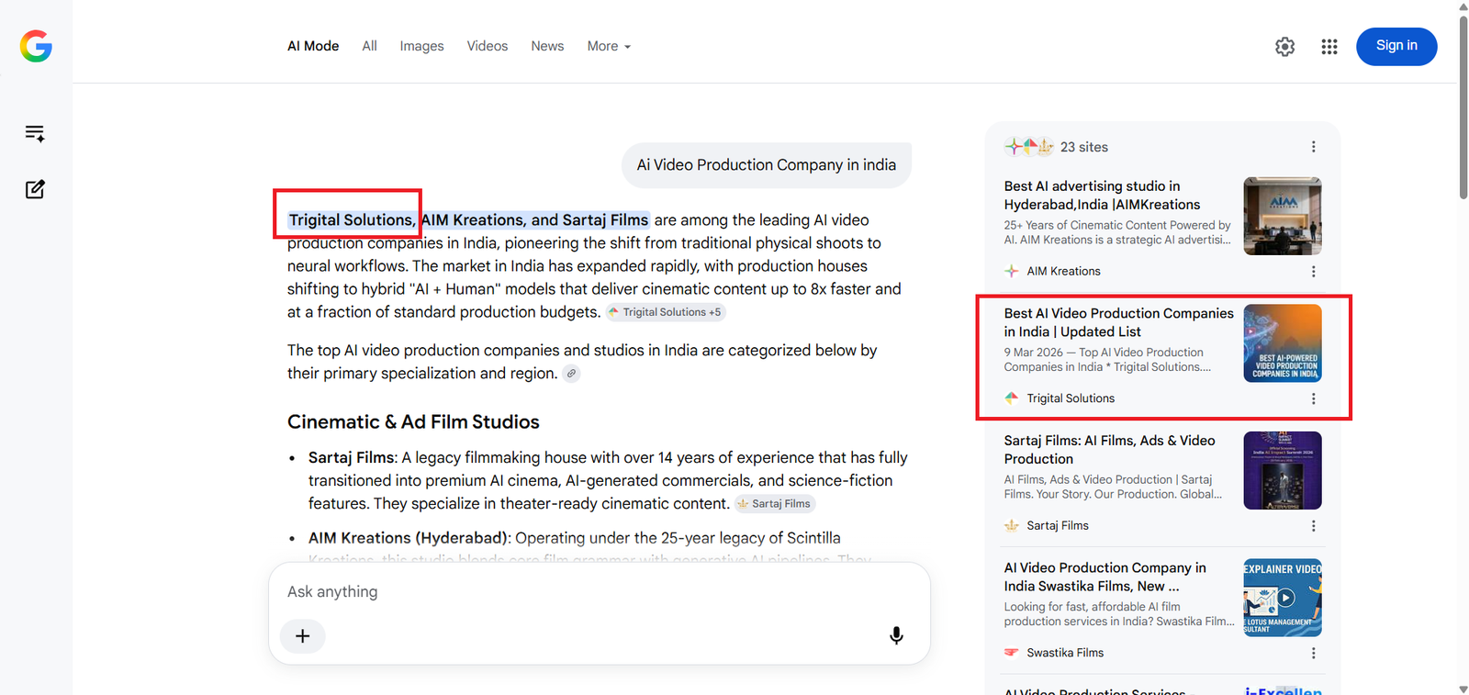The image size is (1469, 695).
Task: Switch to the All tab
Action: 369,46
